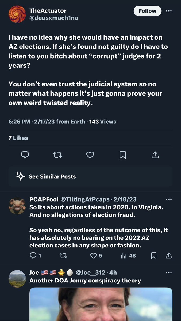The height and width of the screenshot is (321, 181).
Task: View the 7 Likes list
Action: (18, 138)
